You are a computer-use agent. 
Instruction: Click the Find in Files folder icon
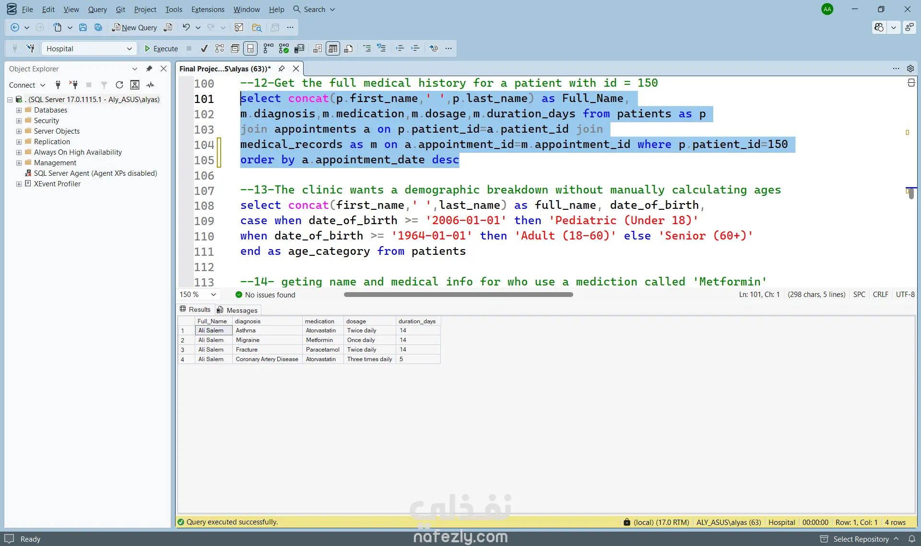(x=257, y=27)
